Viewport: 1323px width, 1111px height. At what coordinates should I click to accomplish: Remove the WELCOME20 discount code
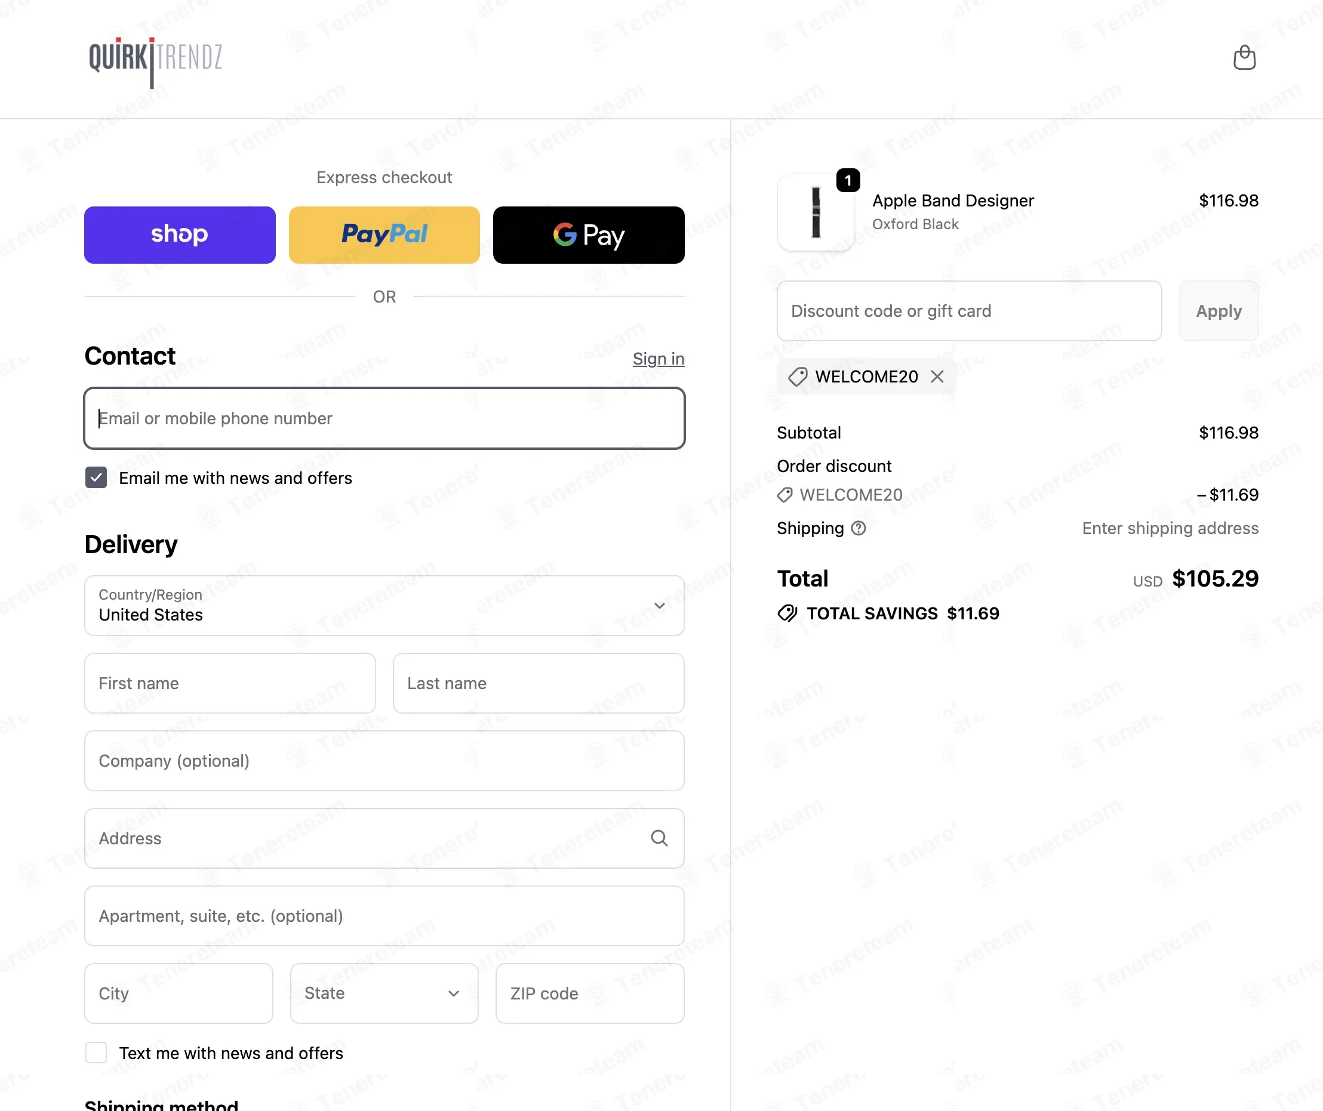point(937,376)
